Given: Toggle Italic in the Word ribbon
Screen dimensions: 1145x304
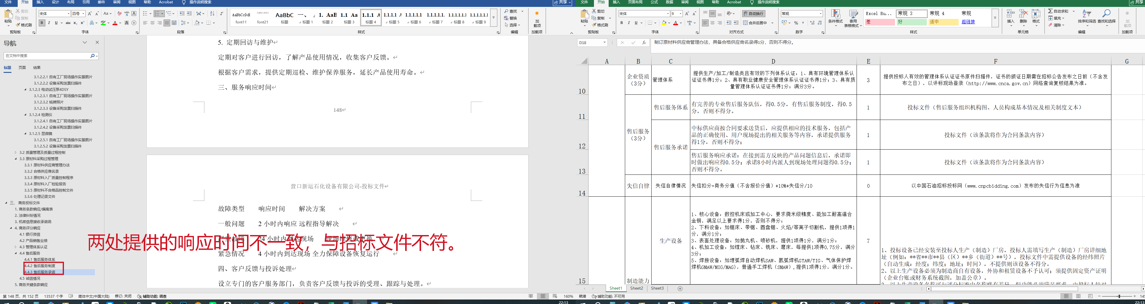Looking at the screenshot, I should point(49,22).
